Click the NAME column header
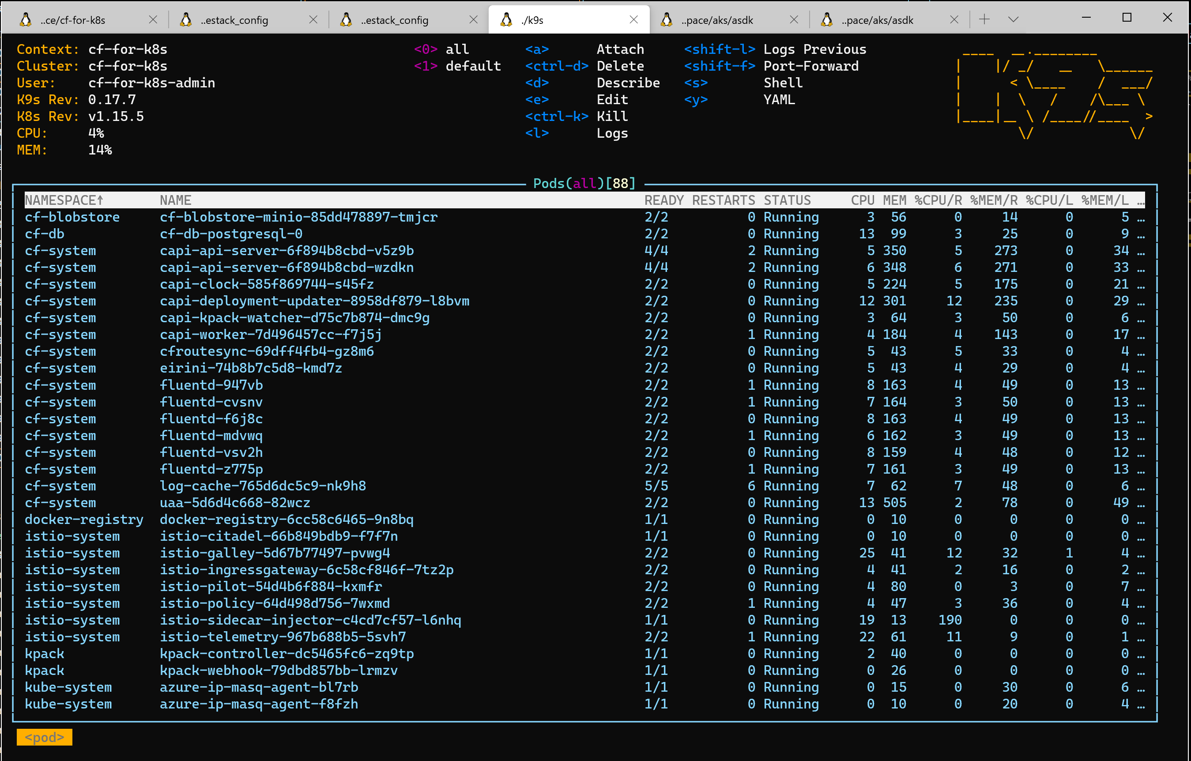This screenshot has width=1191, height=761. click(x=176, y=200)
